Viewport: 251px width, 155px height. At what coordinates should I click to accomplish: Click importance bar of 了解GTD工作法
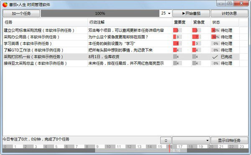(177, 50)
